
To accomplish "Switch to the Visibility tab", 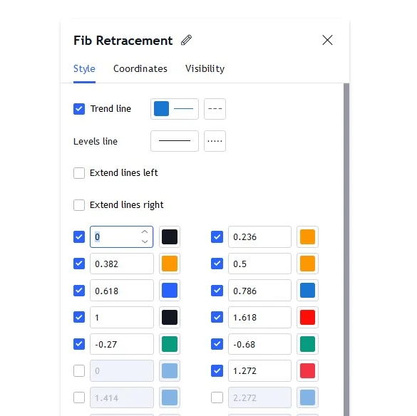I will pyautogui.click(x=205, y=69).
